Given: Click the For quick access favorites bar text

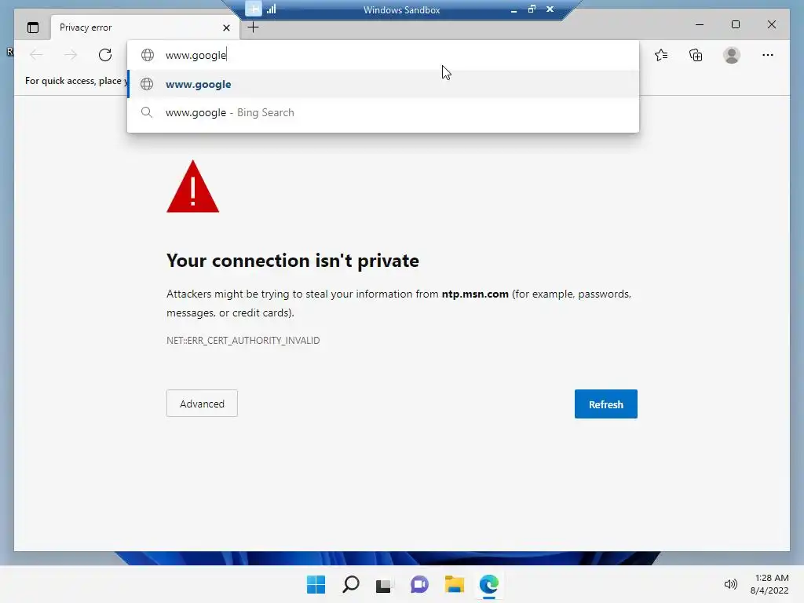Looking at the screenshot, I should 76,81.
